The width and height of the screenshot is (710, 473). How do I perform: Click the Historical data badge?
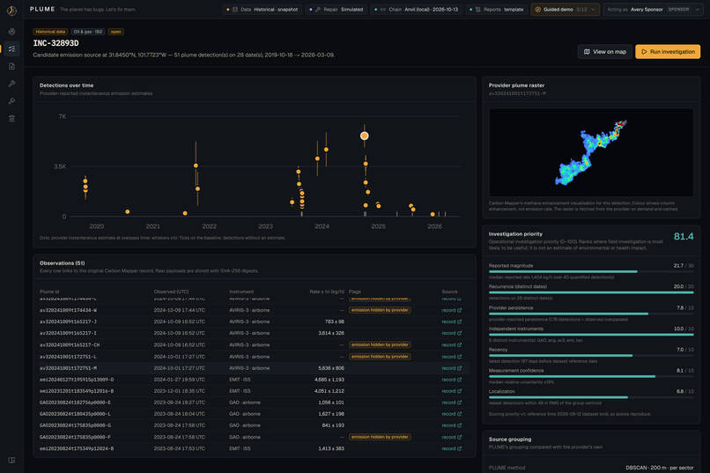coord(50,32)
